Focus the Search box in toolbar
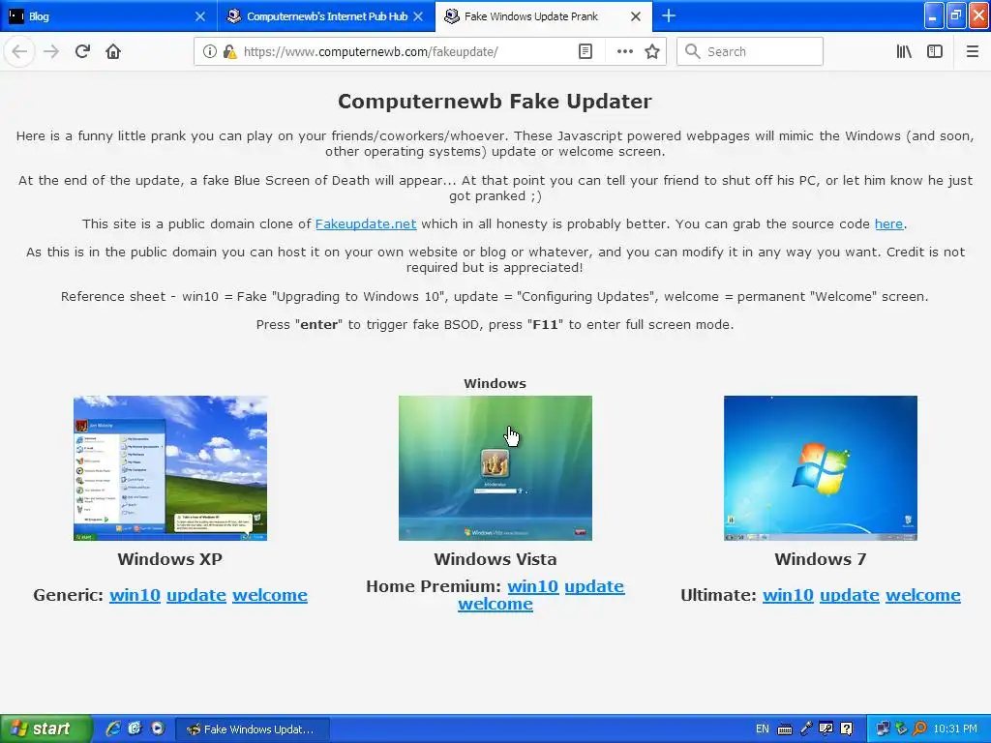991x743 pixels. [750, 51]
